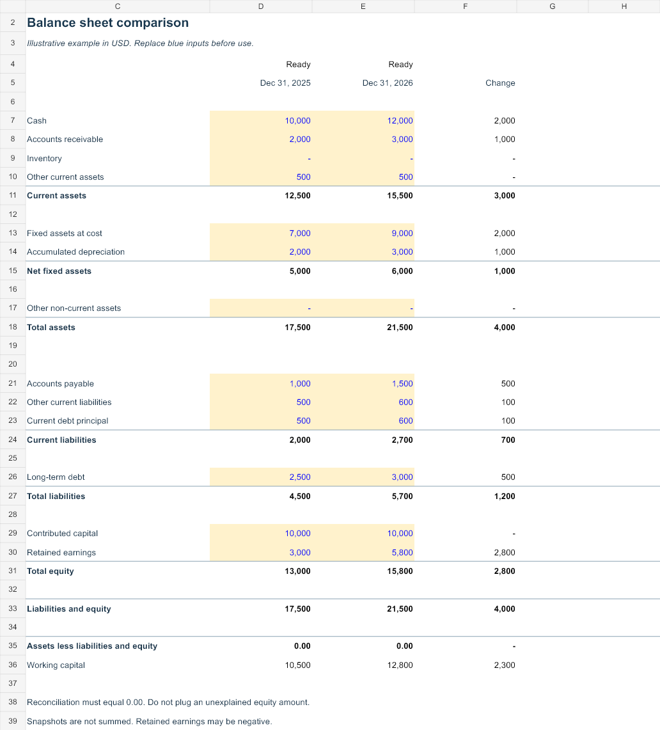Click Total assets 2026 value 21,500
This screenshot has height=730, width=660.
(x=400, y=328)
